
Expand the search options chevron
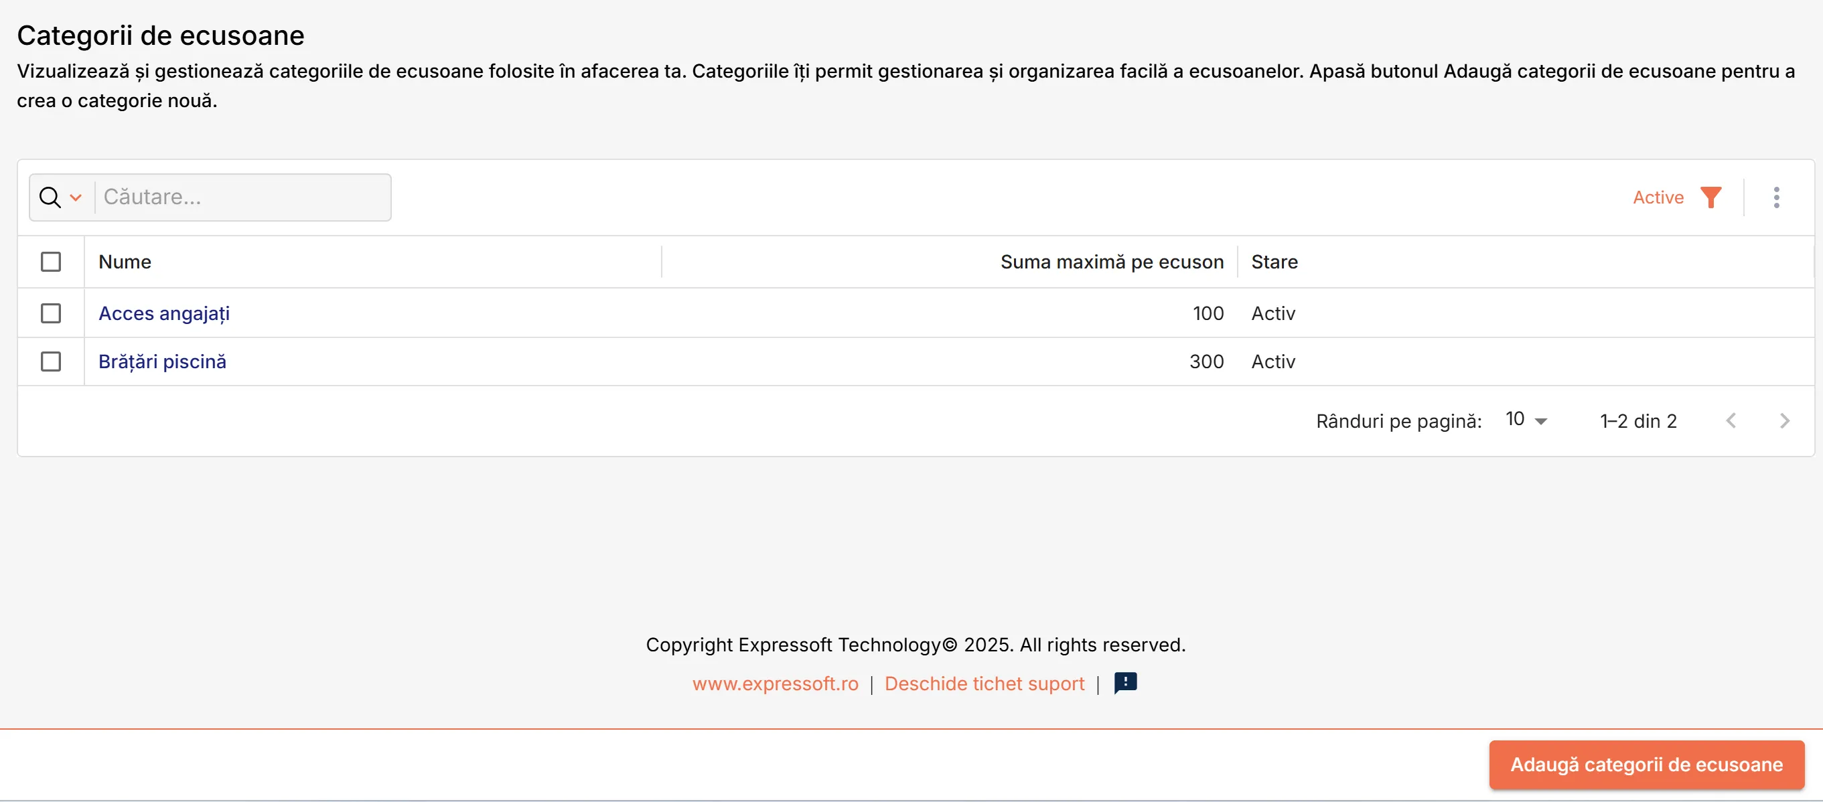point(76,197)
